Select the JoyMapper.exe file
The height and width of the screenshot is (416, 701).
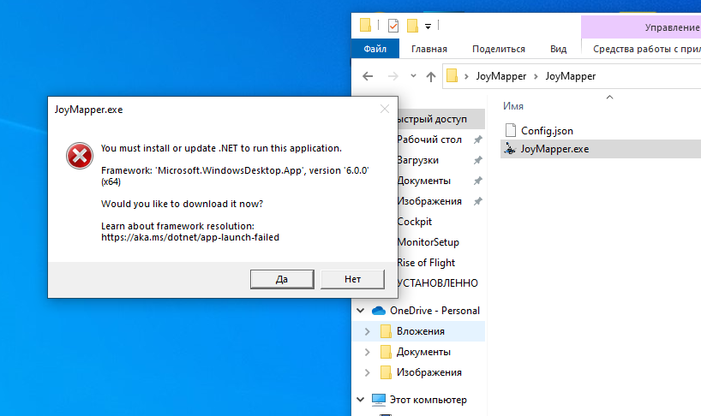coord(554,149)
